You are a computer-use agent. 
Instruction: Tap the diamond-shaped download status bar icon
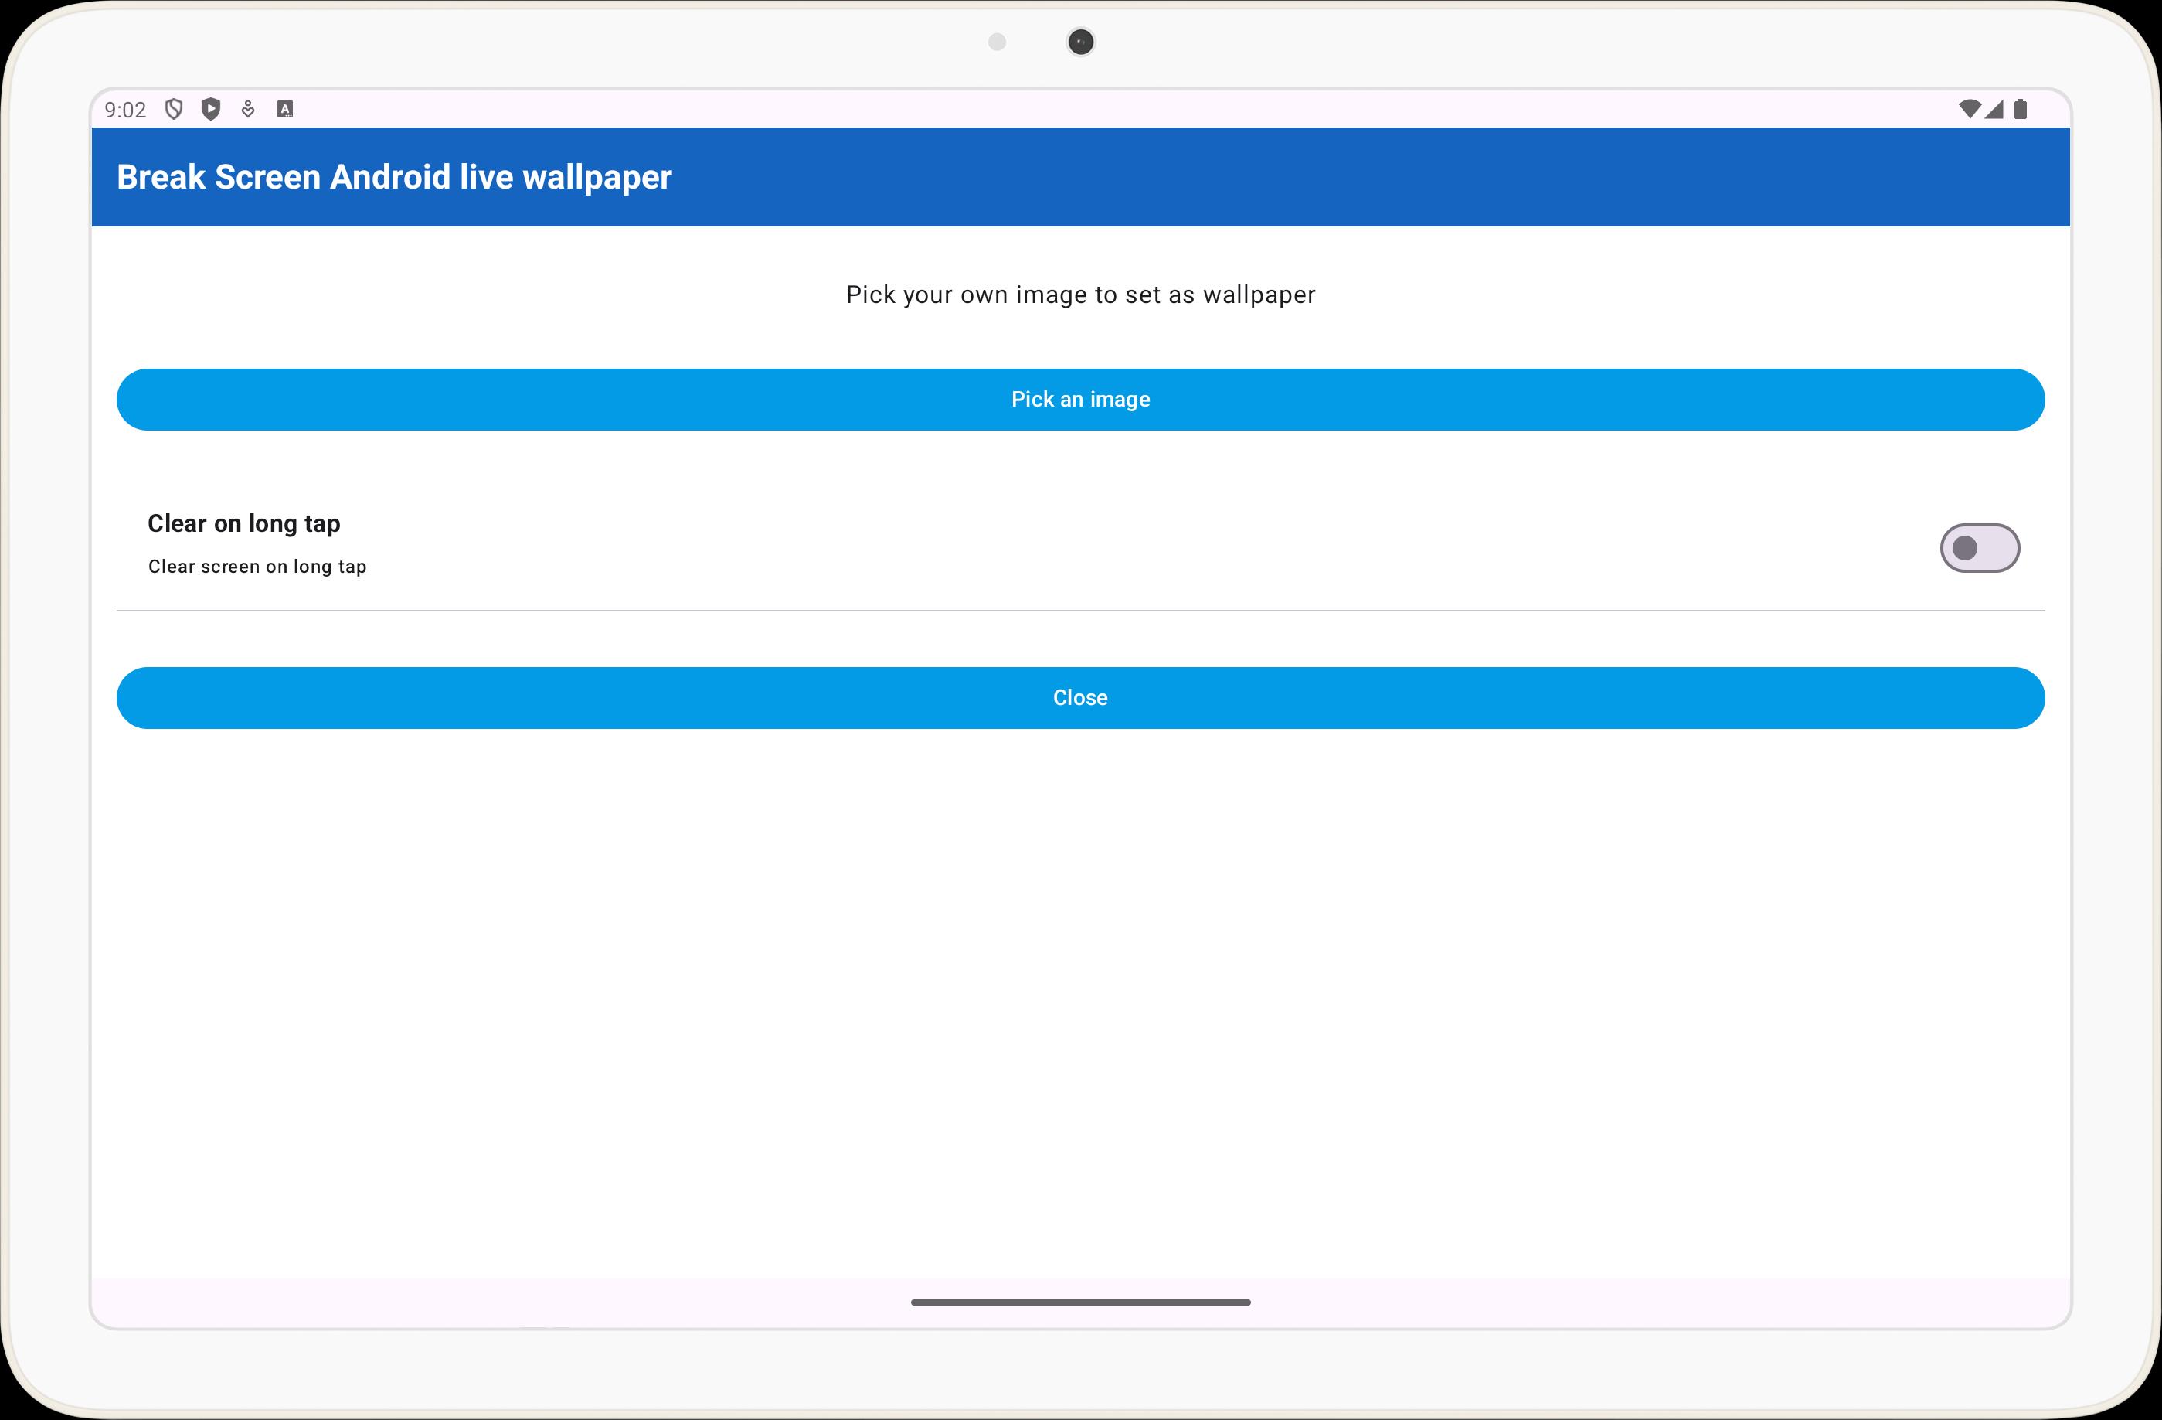[248, 110]
